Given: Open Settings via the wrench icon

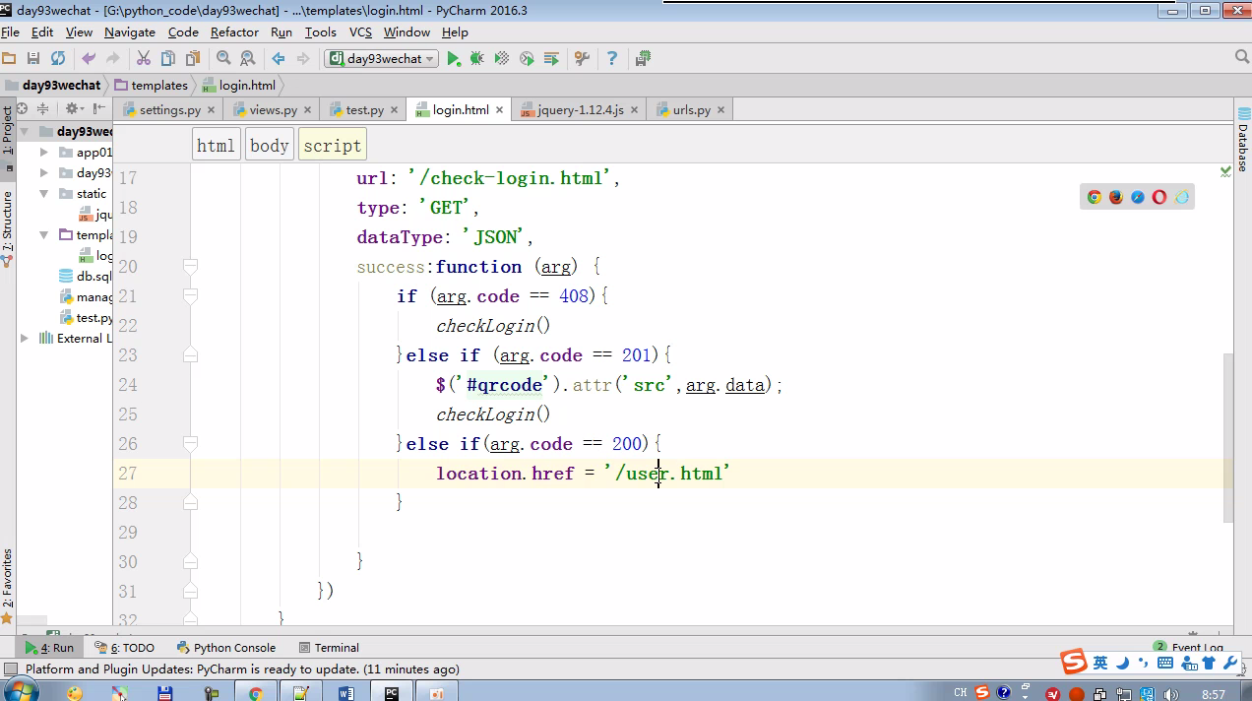Looking at the screenshot, I should (581, 59).
